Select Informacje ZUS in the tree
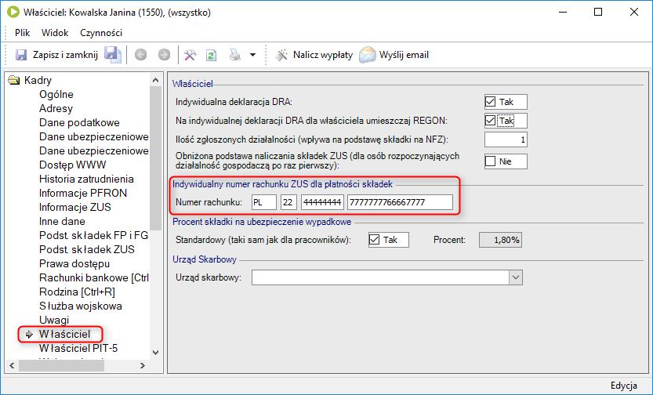653x395 pixels. tap(75, 207)
